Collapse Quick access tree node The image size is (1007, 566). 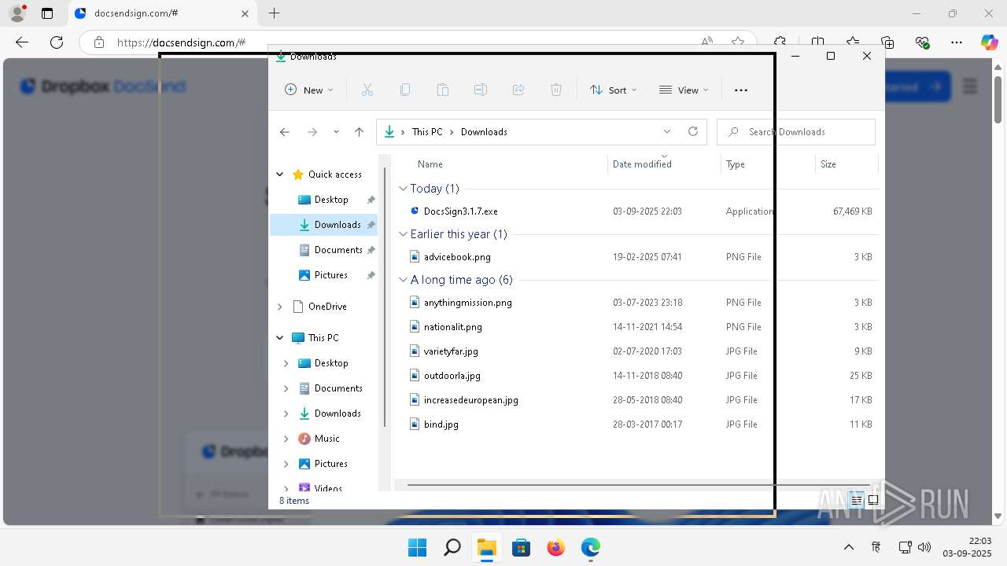(280, 175)
